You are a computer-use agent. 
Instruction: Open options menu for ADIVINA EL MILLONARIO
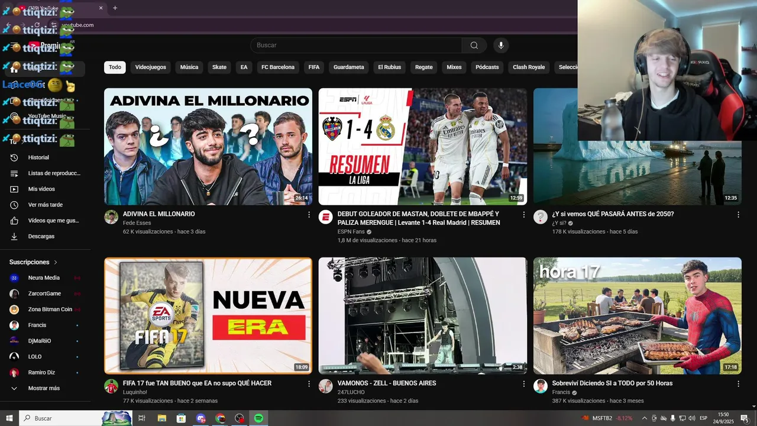pyautogui.click(x=309, y=215)
